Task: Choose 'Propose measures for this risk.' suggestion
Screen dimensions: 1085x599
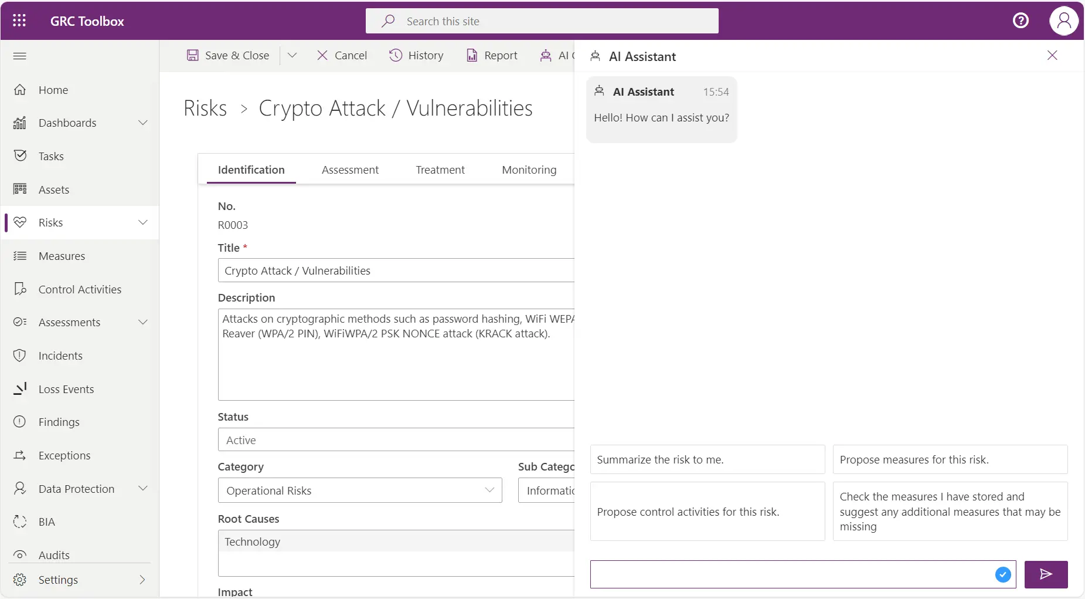Action: click(950, 459)
